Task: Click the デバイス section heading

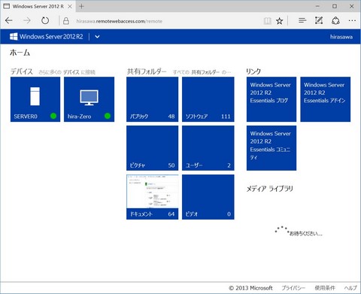Action: (22, 71)
